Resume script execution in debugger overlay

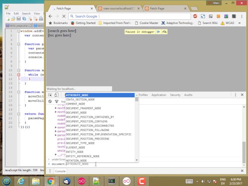[158, 32]
